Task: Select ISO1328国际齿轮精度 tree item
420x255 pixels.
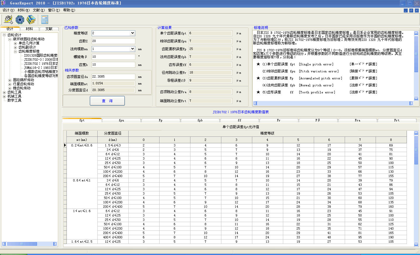Action: [41, 55]
